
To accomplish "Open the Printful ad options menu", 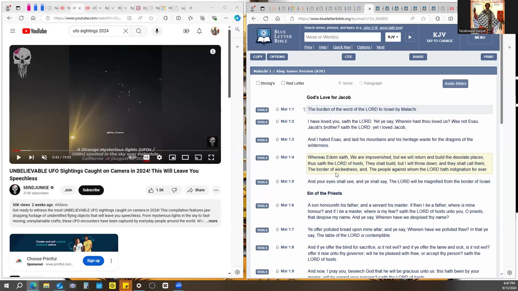I will pos(111,261).
